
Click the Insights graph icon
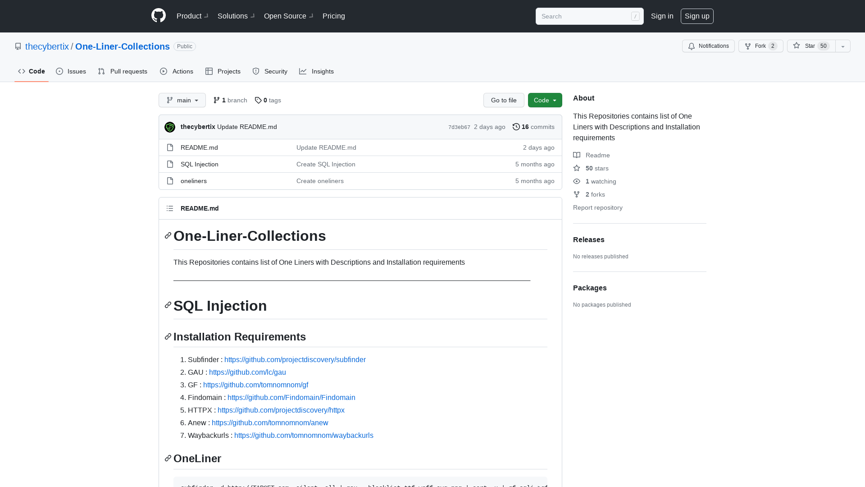click(303, 71)
